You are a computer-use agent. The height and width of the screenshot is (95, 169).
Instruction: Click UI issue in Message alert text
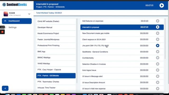coord(92,76)
